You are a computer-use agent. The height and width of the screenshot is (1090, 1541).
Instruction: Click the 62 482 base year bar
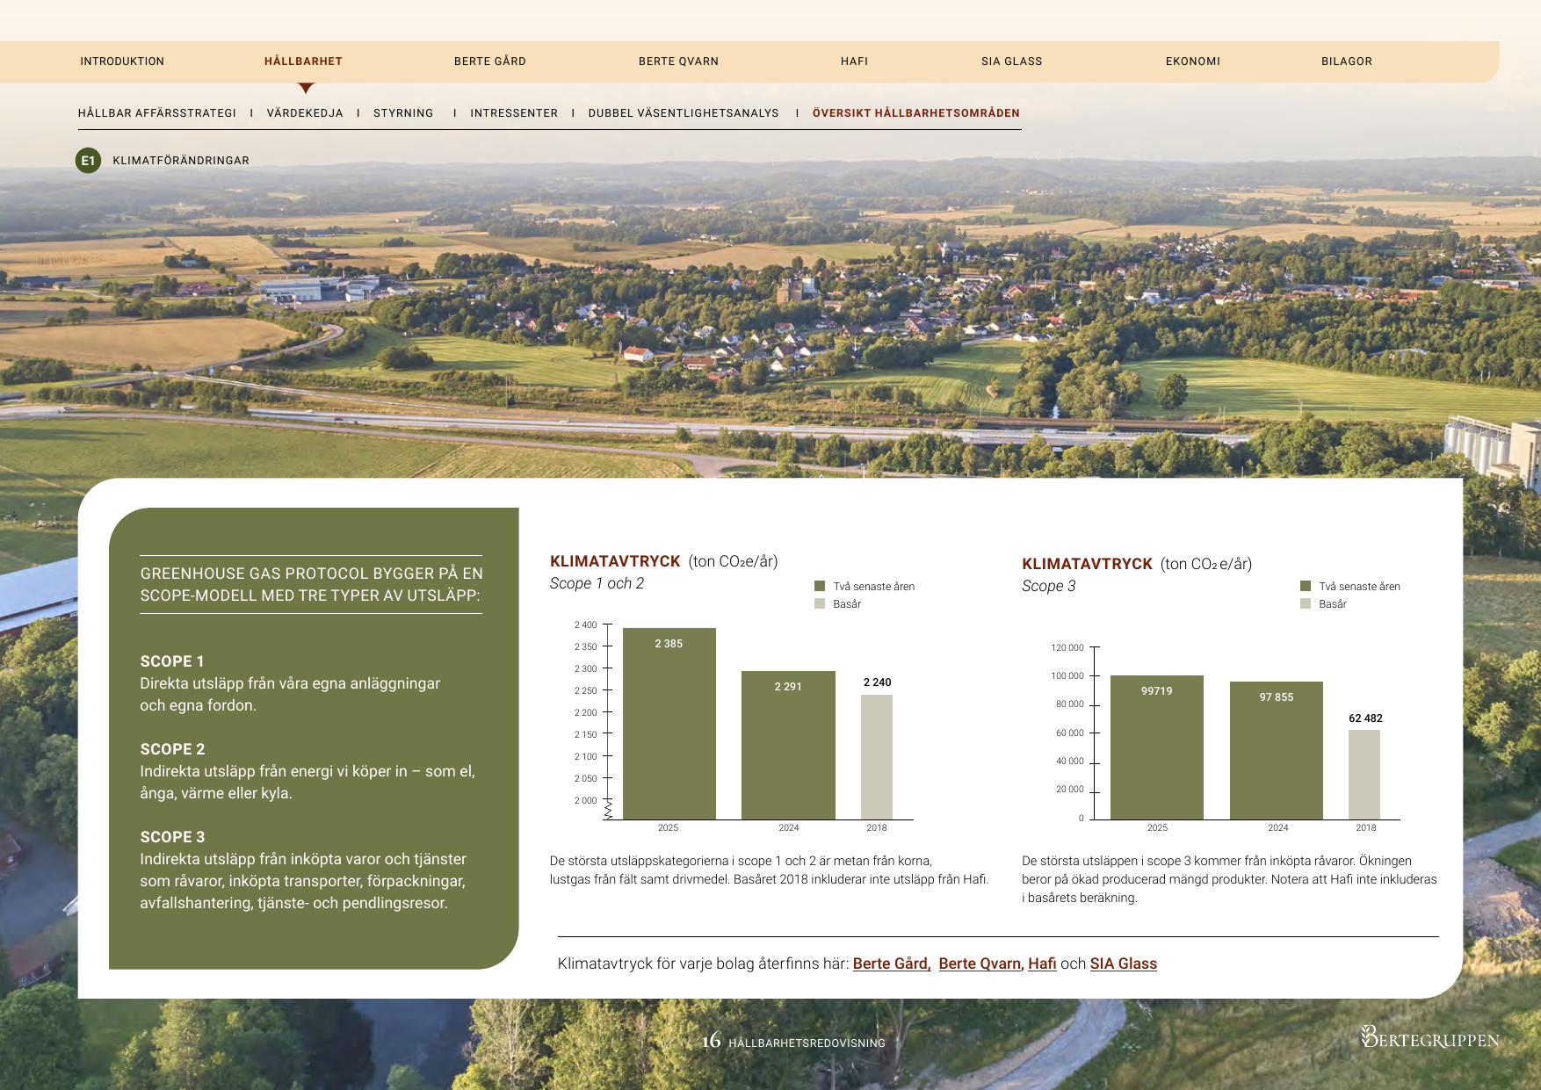(x=1364, y=775)
